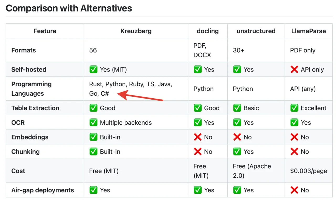Select the "Air-gap deployments" row label
Screen dimensions: 336x200
pyautogui.click(x=43, y=190)
